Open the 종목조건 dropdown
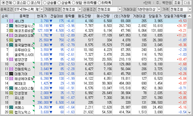This screenshot has width=193, height=116. click(42, 9)
